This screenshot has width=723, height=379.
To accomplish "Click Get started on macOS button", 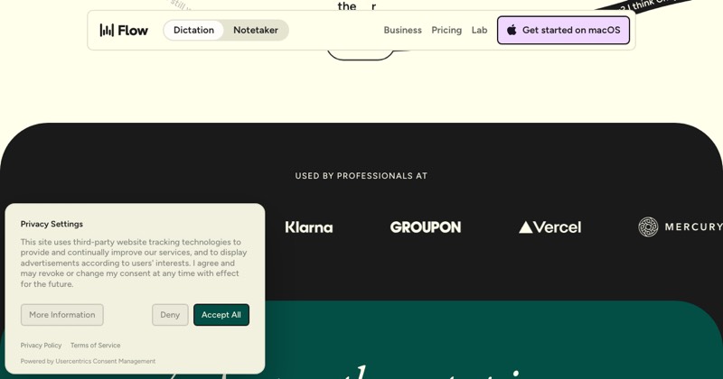I will (563, 31).
